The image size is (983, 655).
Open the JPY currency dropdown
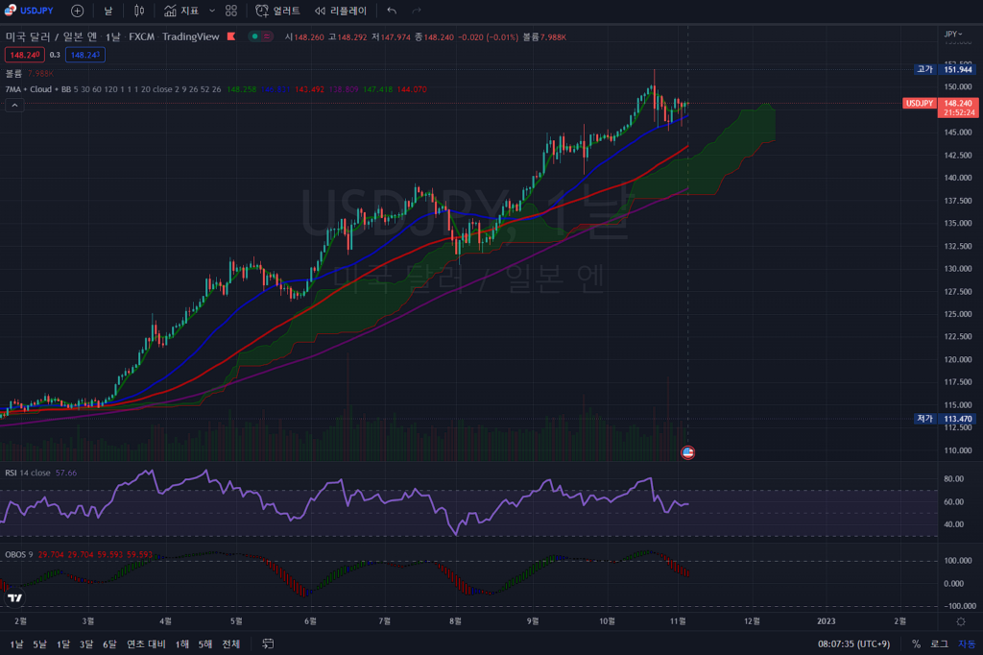click(x=952, y=34)
